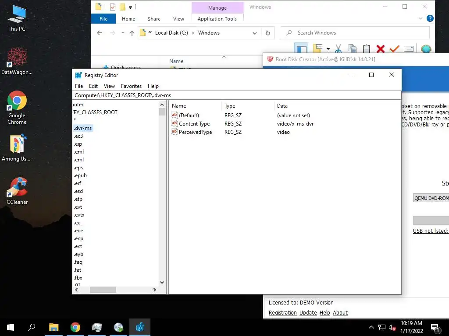Click the Explorer help question mark icon

[430, 18]
